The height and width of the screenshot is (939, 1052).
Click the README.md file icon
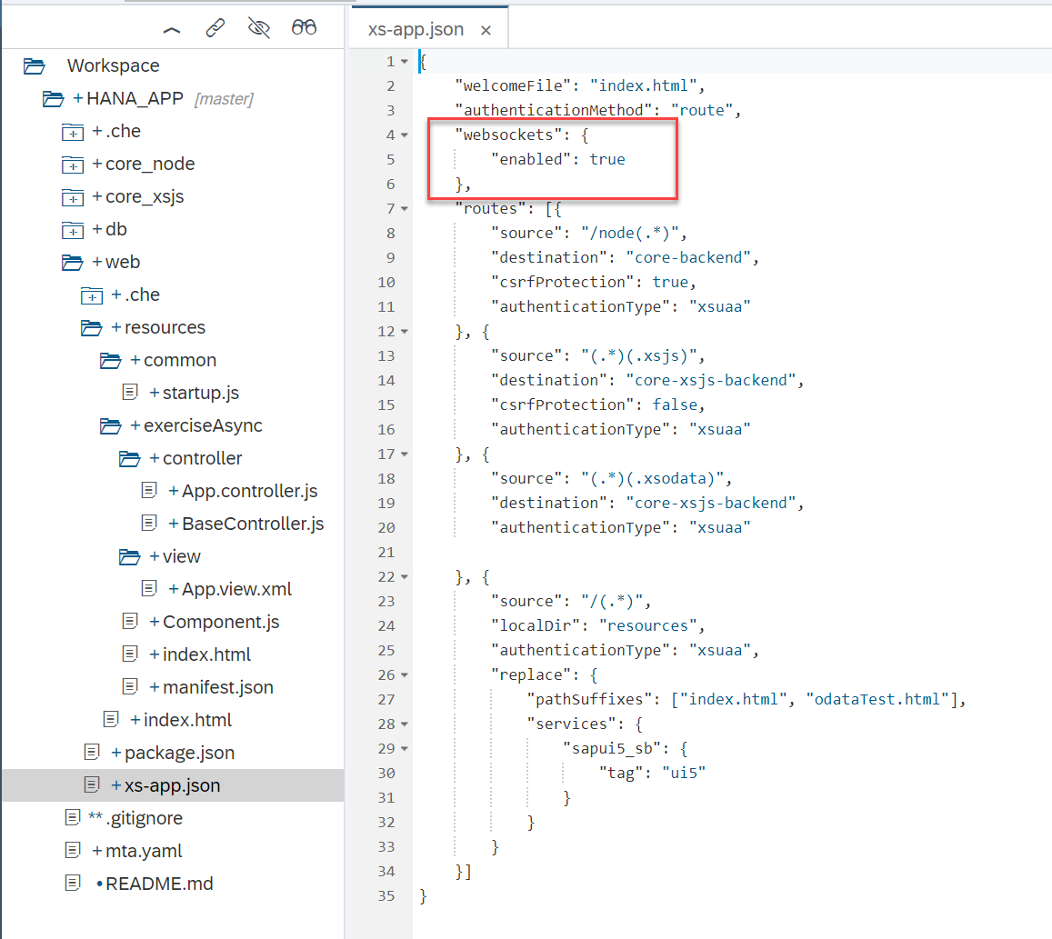(x=73, y=884)
